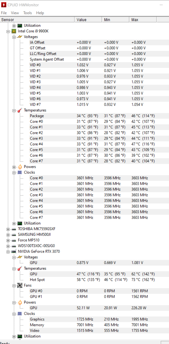Screen dimensions: 169x344
Task: Click the Voltages icon under Intel Core i9 9900K
Action: pos(20,37)
